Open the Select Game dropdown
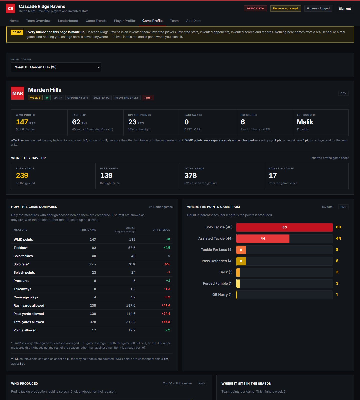 point(56,67)
